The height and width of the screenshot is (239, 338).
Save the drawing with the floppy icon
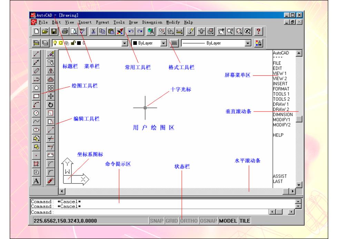point(54,31)
